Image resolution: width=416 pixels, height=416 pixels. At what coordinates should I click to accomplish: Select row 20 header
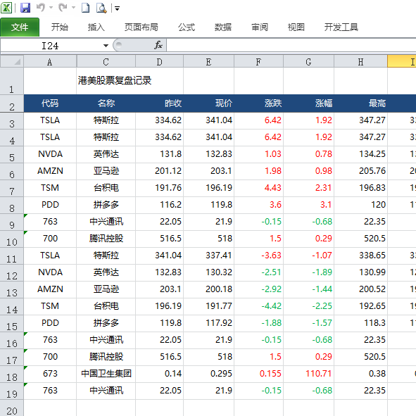click(x=12, y=408)
